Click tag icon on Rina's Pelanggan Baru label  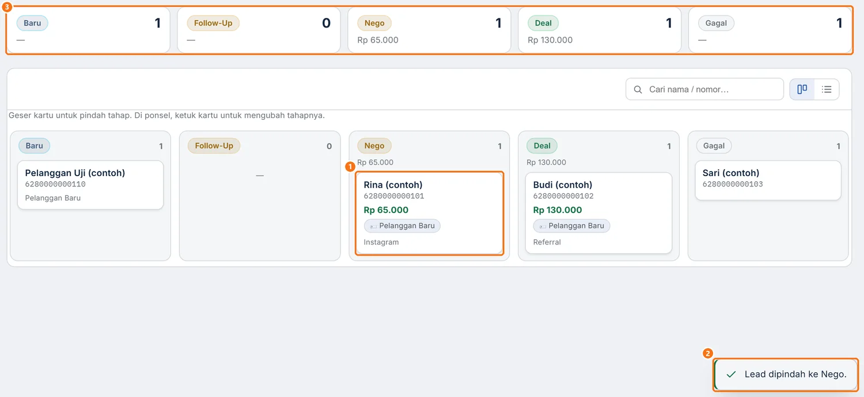[373, 226]
